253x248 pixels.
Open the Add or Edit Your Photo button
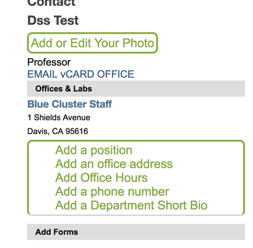pyautogui.click(x=92, y=43)
